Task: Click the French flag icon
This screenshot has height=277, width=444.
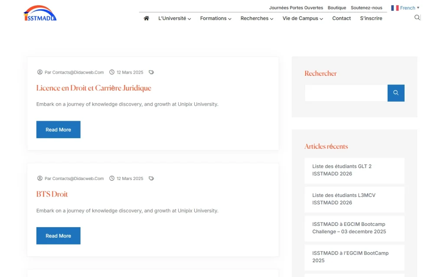Action: [395, 8]
